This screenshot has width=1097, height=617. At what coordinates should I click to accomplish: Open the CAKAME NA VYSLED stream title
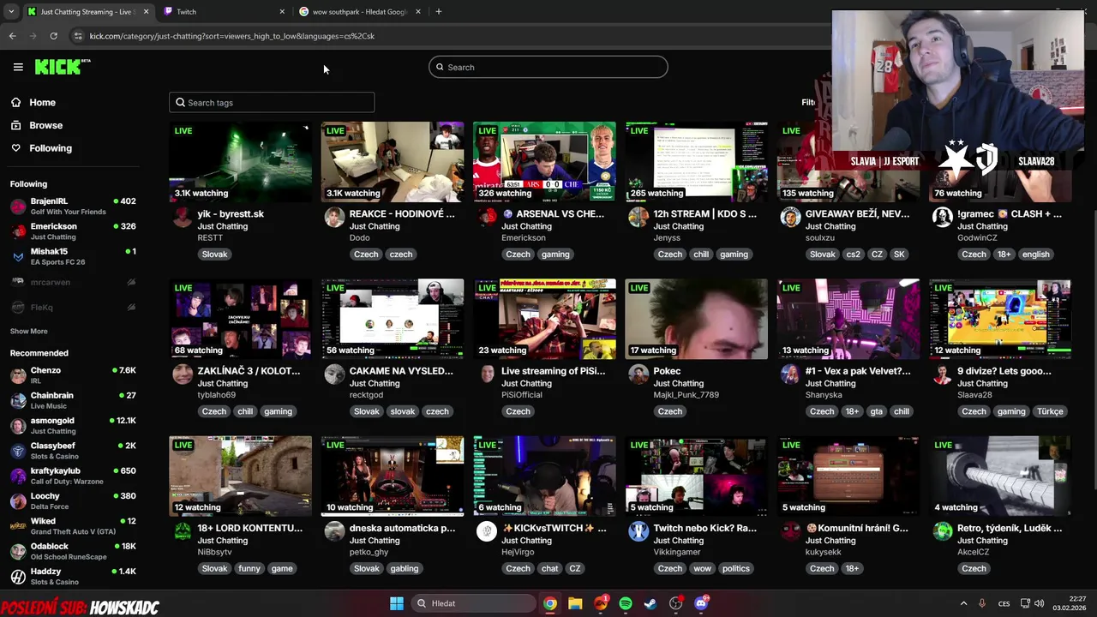click(x=401, y=371)
